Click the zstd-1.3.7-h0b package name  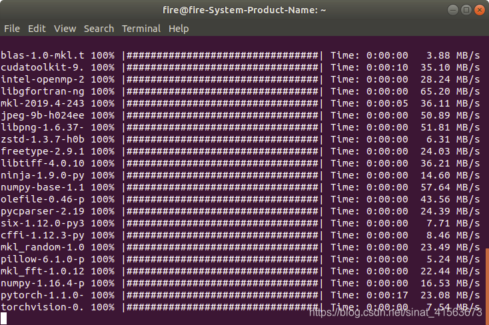pyautogui.click(x=43, y=139)
